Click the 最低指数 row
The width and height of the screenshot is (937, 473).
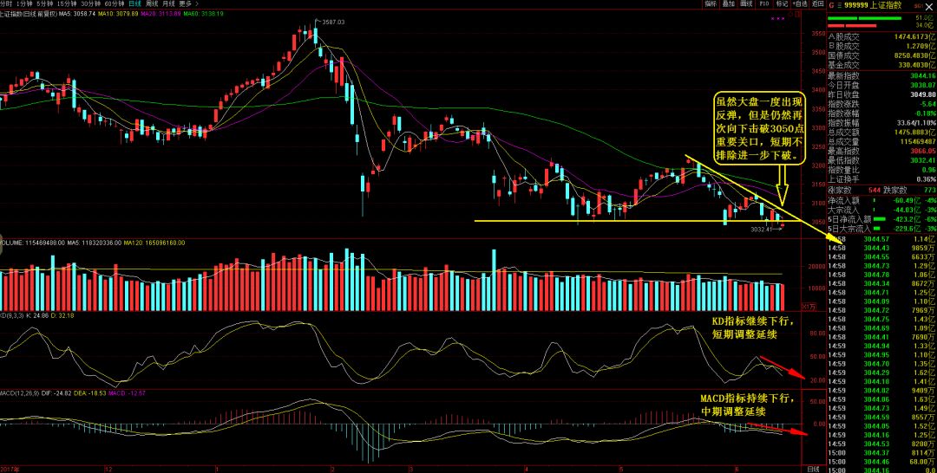(881, 160)
